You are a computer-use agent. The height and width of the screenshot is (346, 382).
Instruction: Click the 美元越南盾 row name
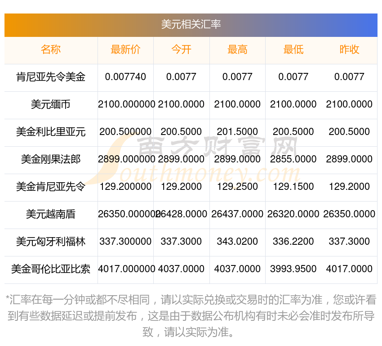pos(51,214)
